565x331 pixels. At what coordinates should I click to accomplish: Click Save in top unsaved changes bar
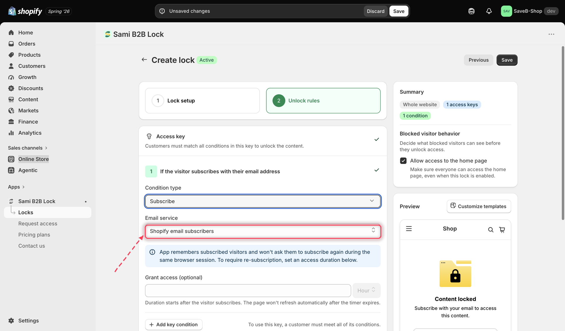(399, 11)
